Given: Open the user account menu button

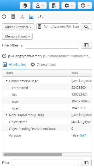Looking at the screenshot, I should [40, 6].
